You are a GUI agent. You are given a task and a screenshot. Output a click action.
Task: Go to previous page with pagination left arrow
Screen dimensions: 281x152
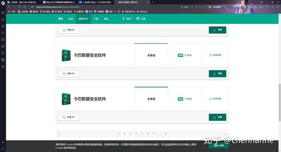[x=59, y=134]
